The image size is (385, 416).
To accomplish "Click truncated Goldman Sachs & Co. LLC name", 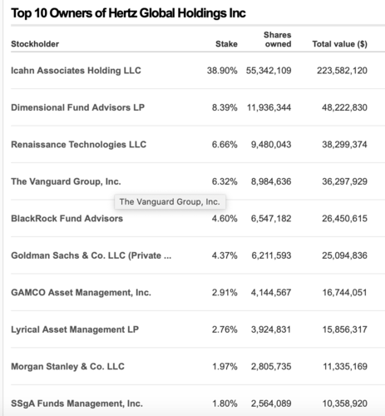I will click(91, 255).
